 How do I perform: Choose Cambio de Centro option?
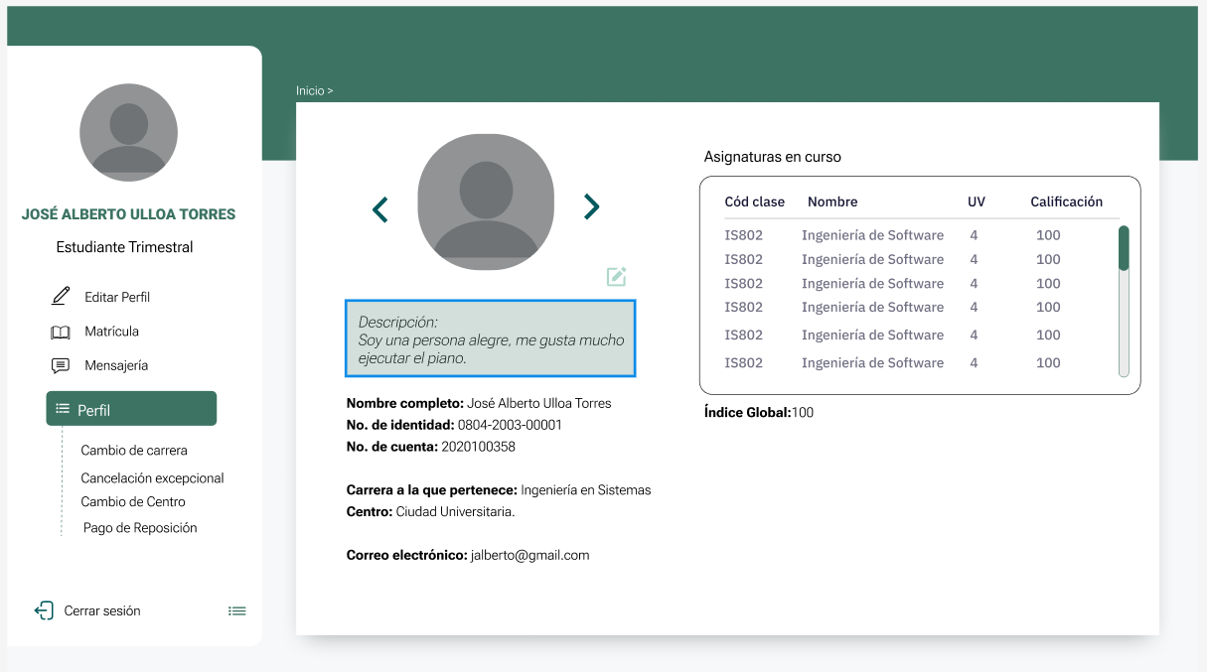tap(133, 501)
